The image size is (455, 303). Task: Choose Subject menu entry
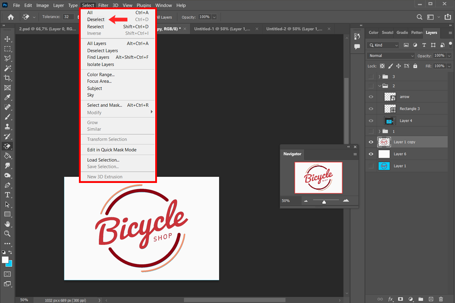pos(95,88)
